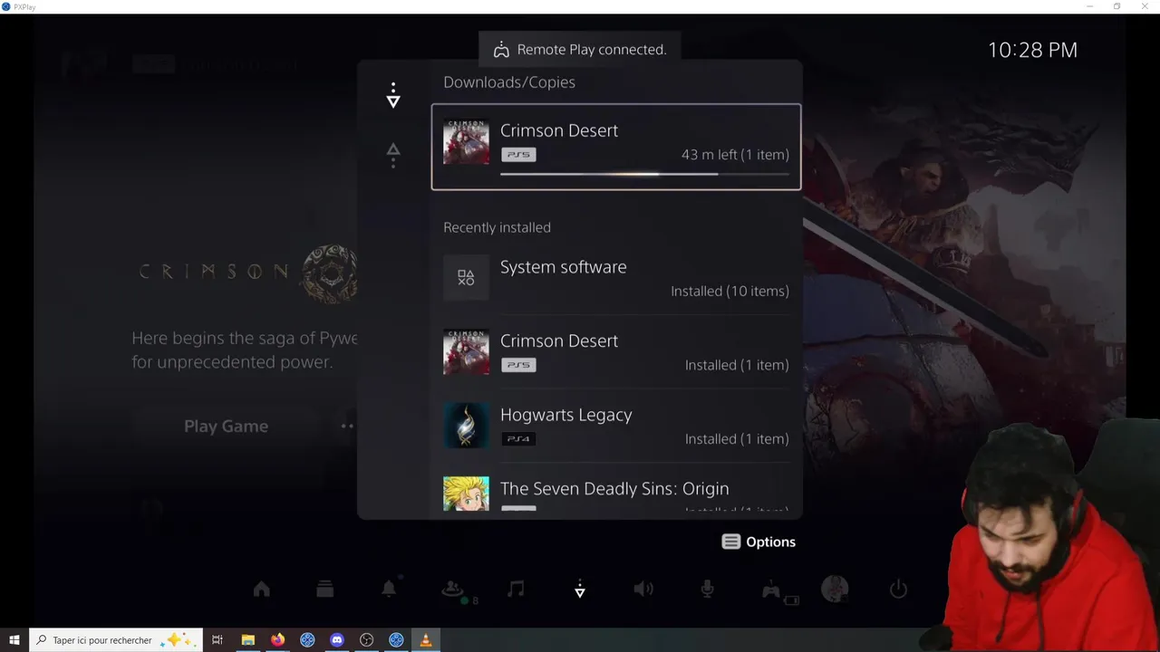Screen dimensions: 1160x652
Task: Open the three-dots menu beside Play Game
Action: [345, 427]
